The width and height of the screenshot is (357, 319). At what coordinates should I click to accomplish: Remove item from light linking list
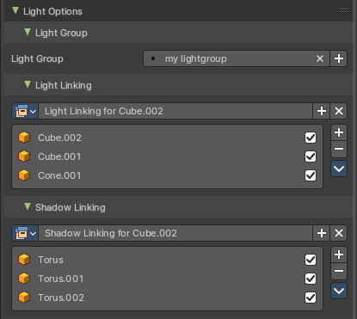click(339, 149)
